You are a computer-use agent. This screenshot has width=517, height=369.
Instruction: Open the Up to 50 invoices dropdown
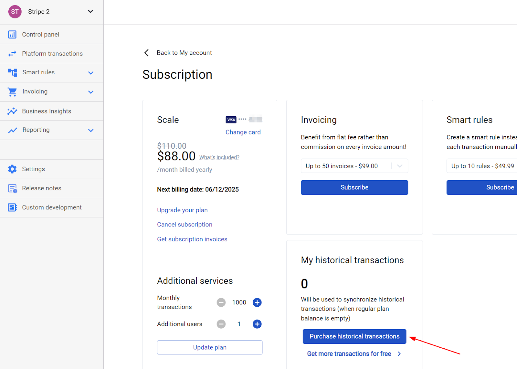(x=354, y=166)
